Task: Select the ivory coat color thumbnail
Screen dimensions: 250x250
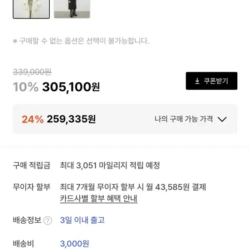Action: coord(31,9)
